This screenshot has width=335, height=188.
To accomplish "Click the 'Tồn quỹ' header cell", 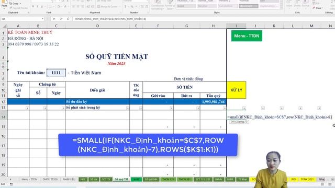I will pyautogui.click(x=213, y=96).
